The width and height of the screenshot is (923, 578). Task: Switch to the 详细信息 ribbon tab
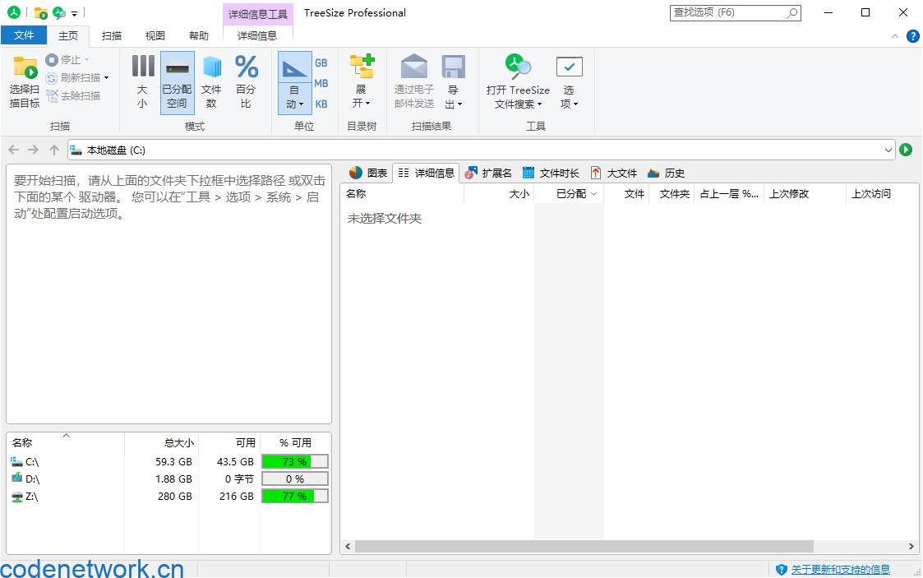(x=257, y=36)
